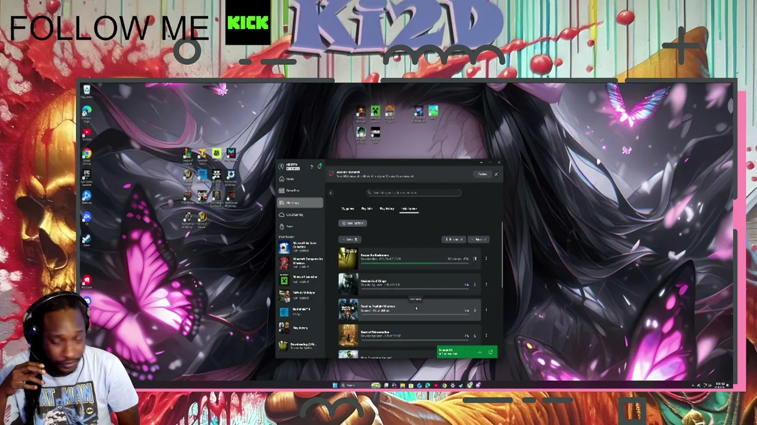
Task: Dismiss the top banner with the X
Action: coord(496,174)
